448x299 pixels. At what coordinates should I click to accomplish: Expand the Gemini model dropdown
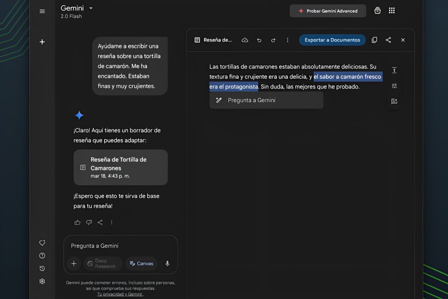click(x=91, y=8)
